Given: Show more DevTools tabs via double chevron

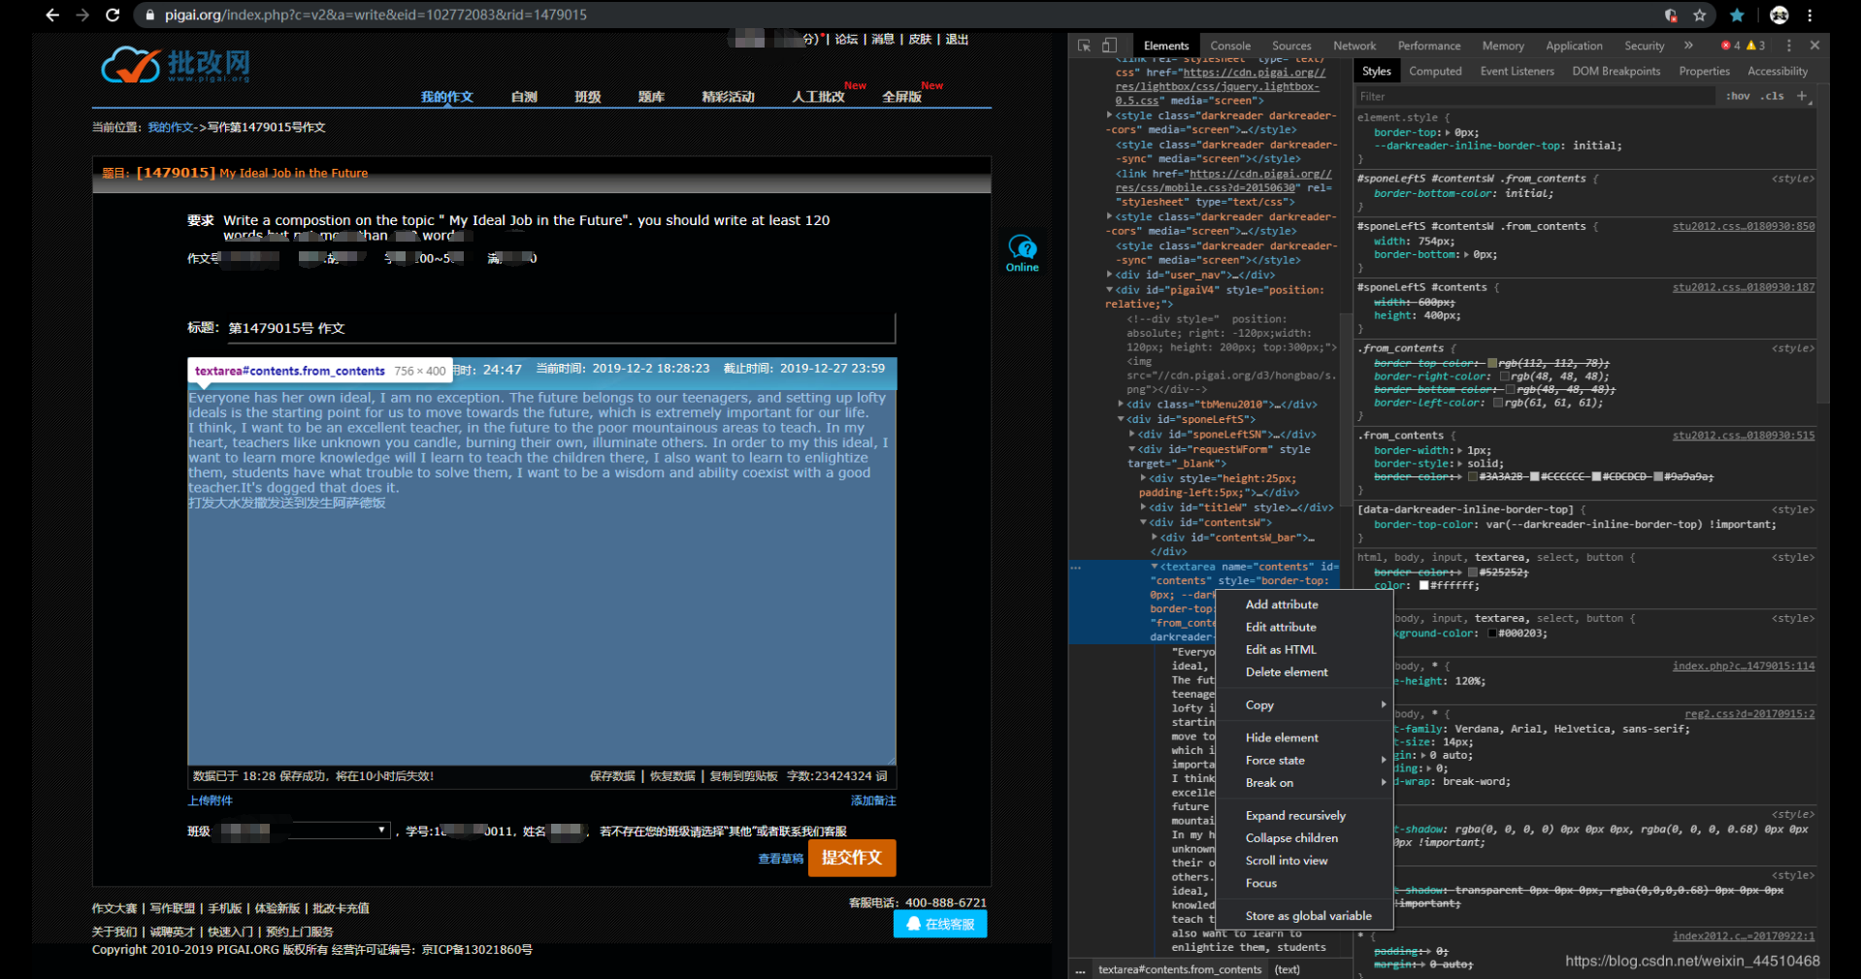Looking at the screenshot, I should pos(1688,46).
